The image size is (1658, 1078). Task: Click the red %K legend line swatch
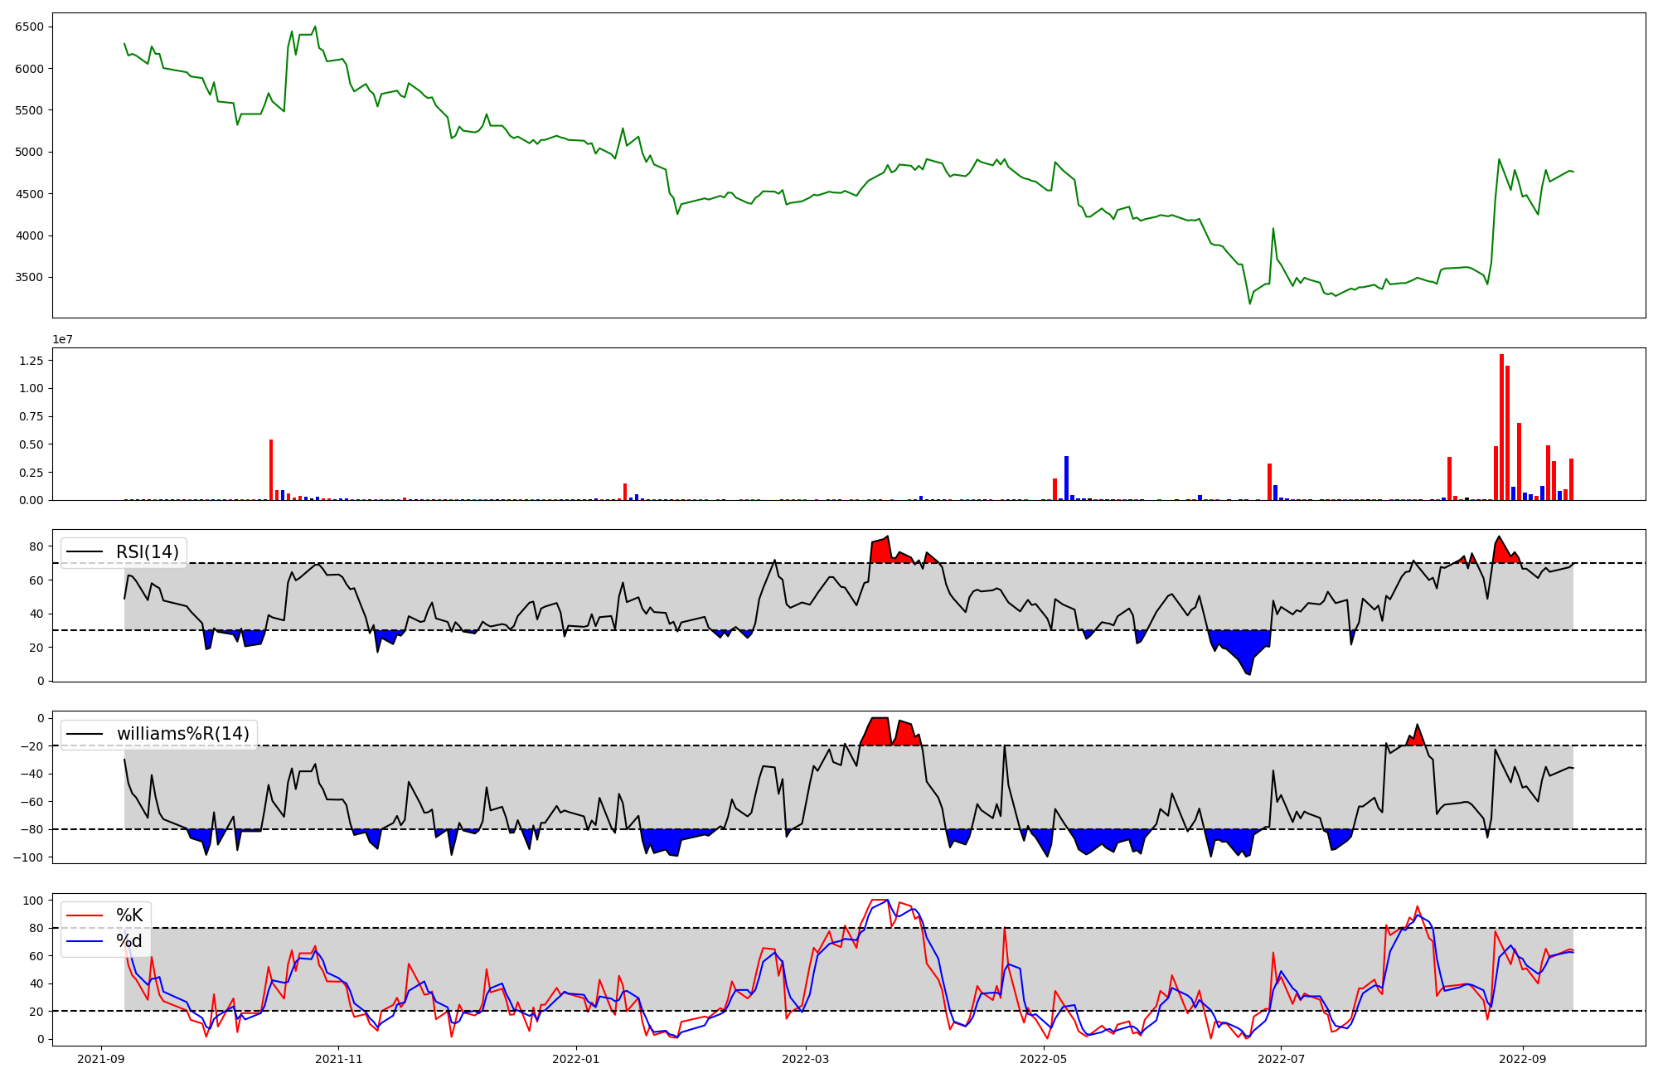(85, 915)
